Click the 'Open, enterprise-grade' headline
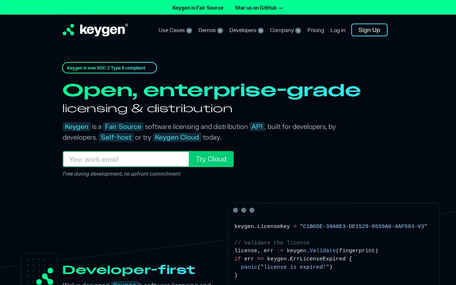 pos(212,90)
